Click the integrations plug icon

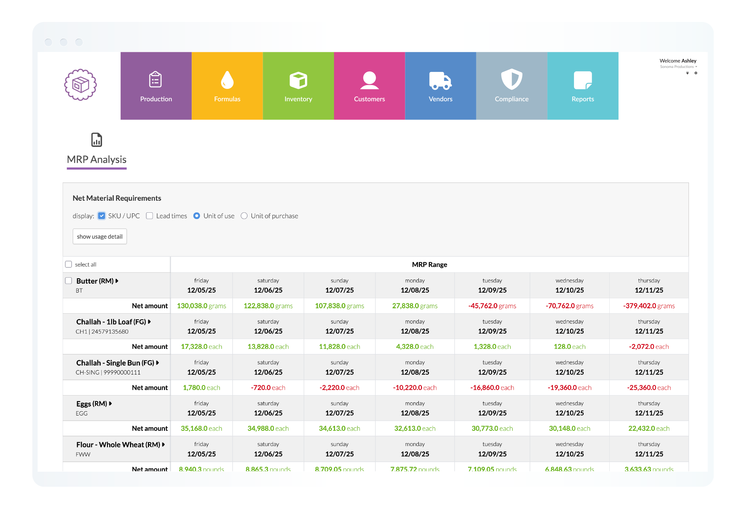click(687, 73)
